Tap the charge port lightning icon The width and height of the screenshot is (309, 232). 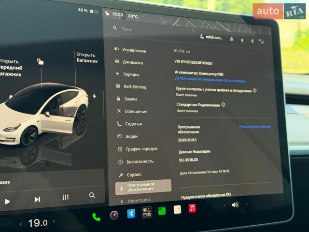[95, 96]
